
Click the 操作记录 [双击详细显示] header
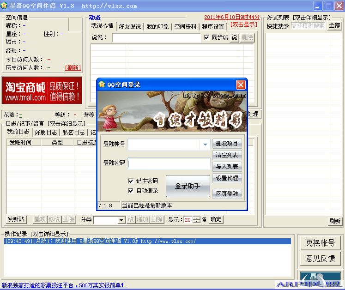pos(36,234)
